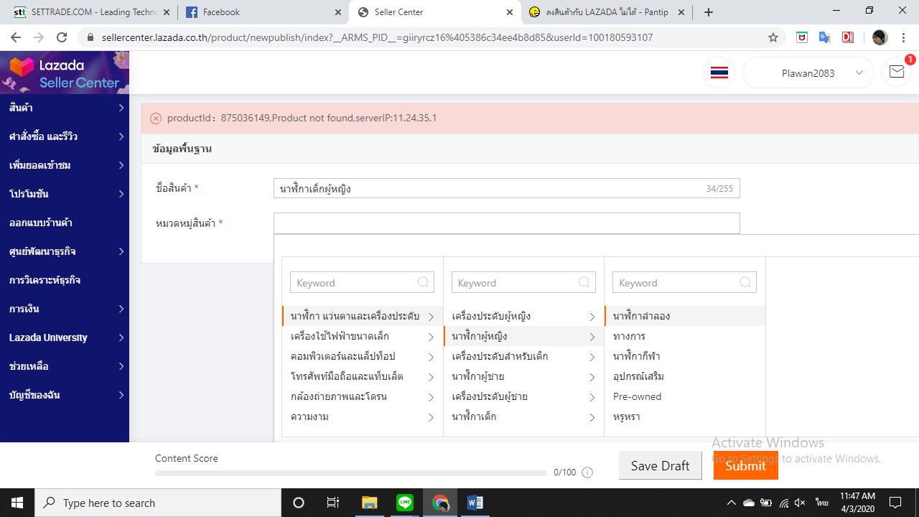Click the Chrome icon on the taskbar
Viewport: 919px width, 517px height.
[440, 503]
